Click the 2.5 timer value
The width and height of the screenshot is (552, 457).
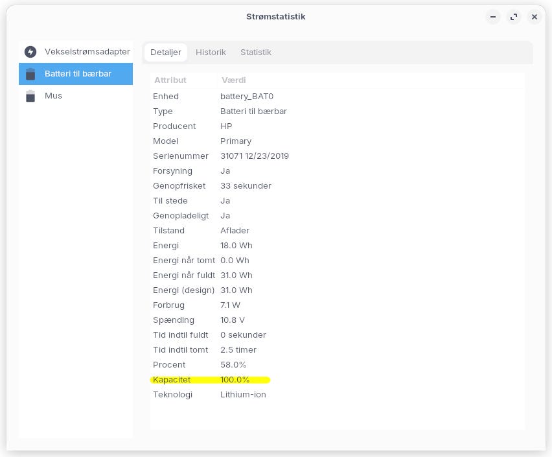tap(238, 350)
